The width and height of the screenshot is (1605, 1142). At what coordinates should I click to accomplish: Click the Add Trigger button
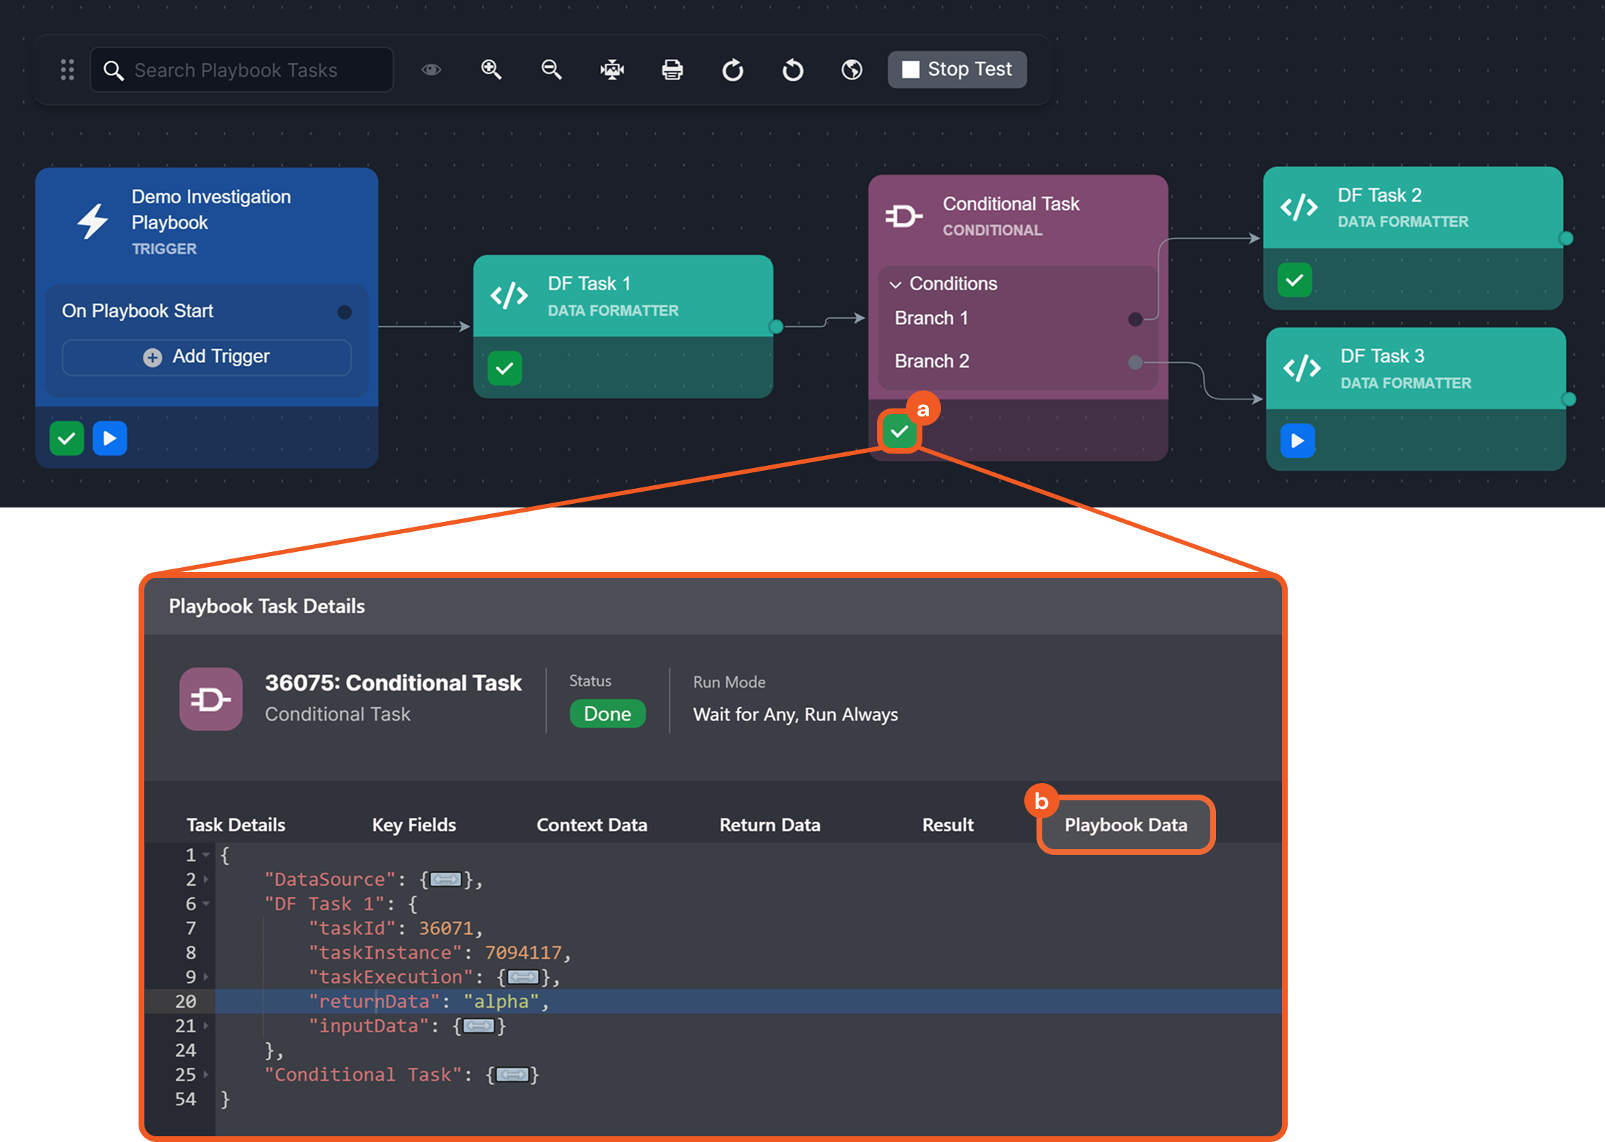point(207,357)
